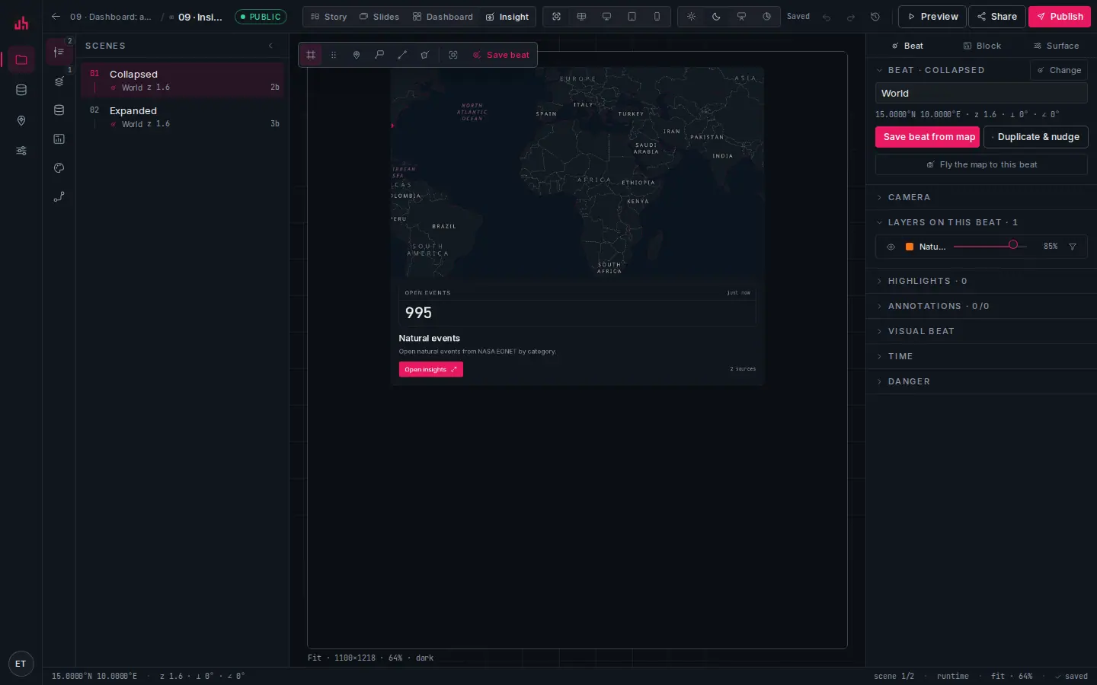This screenshot has width=1097, height=685.
Task: Switch to Dashboard mode tab
Action: pyautogui.click(x=443, y=17)
